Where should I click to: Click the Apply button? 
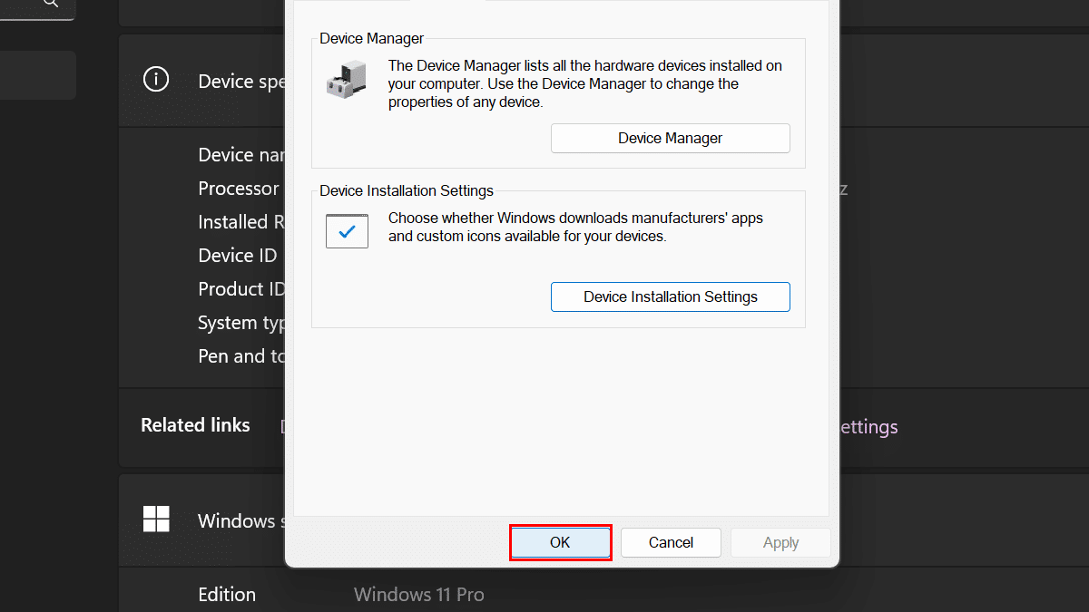[x=780, y=542]
